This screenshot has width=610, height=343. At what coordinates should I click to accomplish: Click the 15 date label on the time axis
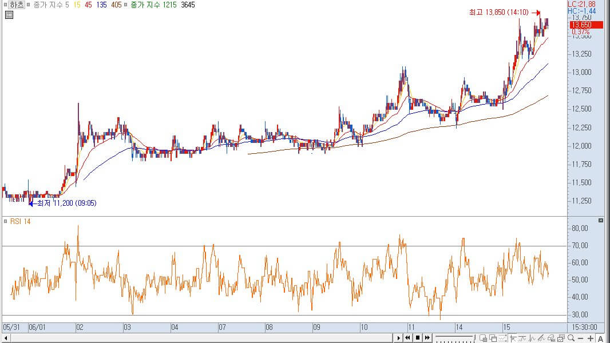click(x=506, y=328)
